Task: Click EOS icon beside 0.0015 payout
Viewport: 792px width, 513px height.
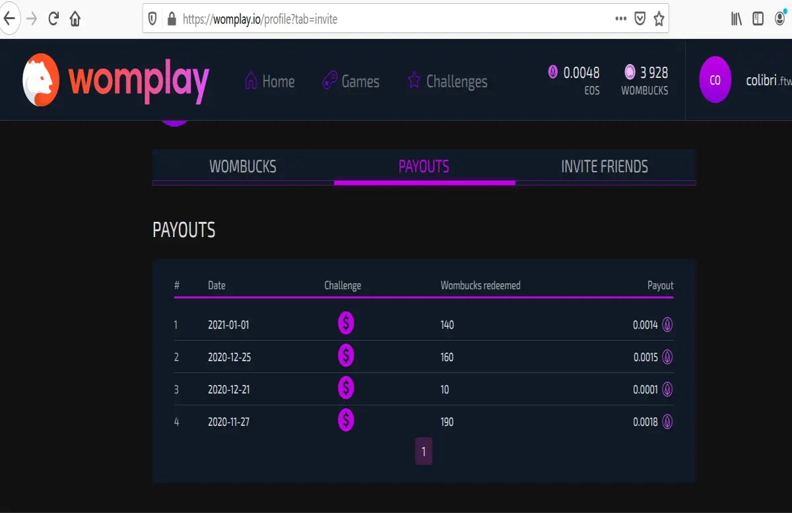Action: 667,357
